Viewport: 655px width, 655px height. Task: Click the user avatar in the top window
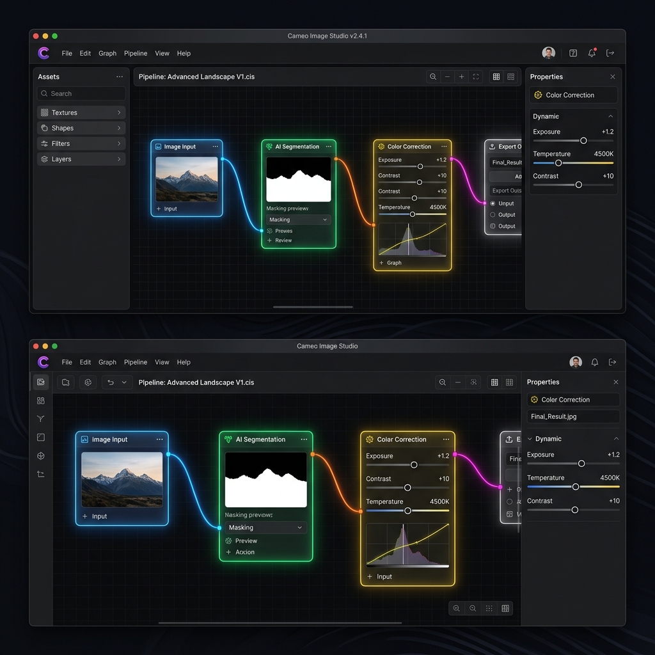tap(548, 52)
